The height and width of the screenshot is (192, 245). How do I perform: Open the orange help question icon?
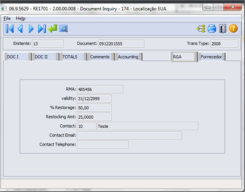(233, 29)
